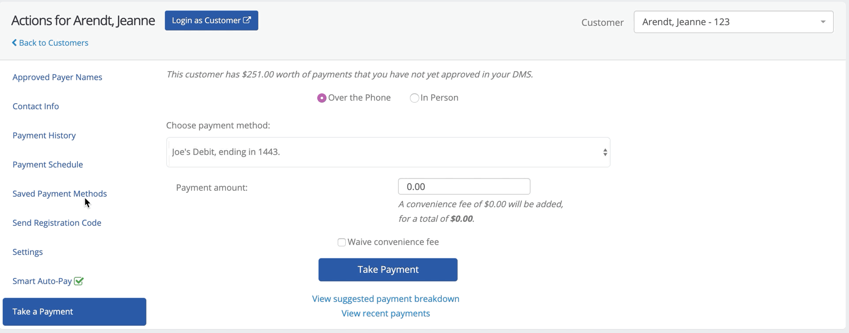The height and width of the screenshot is (333, 849).
Task: Select the Over the Phone radio button
Action: (321, 98)
